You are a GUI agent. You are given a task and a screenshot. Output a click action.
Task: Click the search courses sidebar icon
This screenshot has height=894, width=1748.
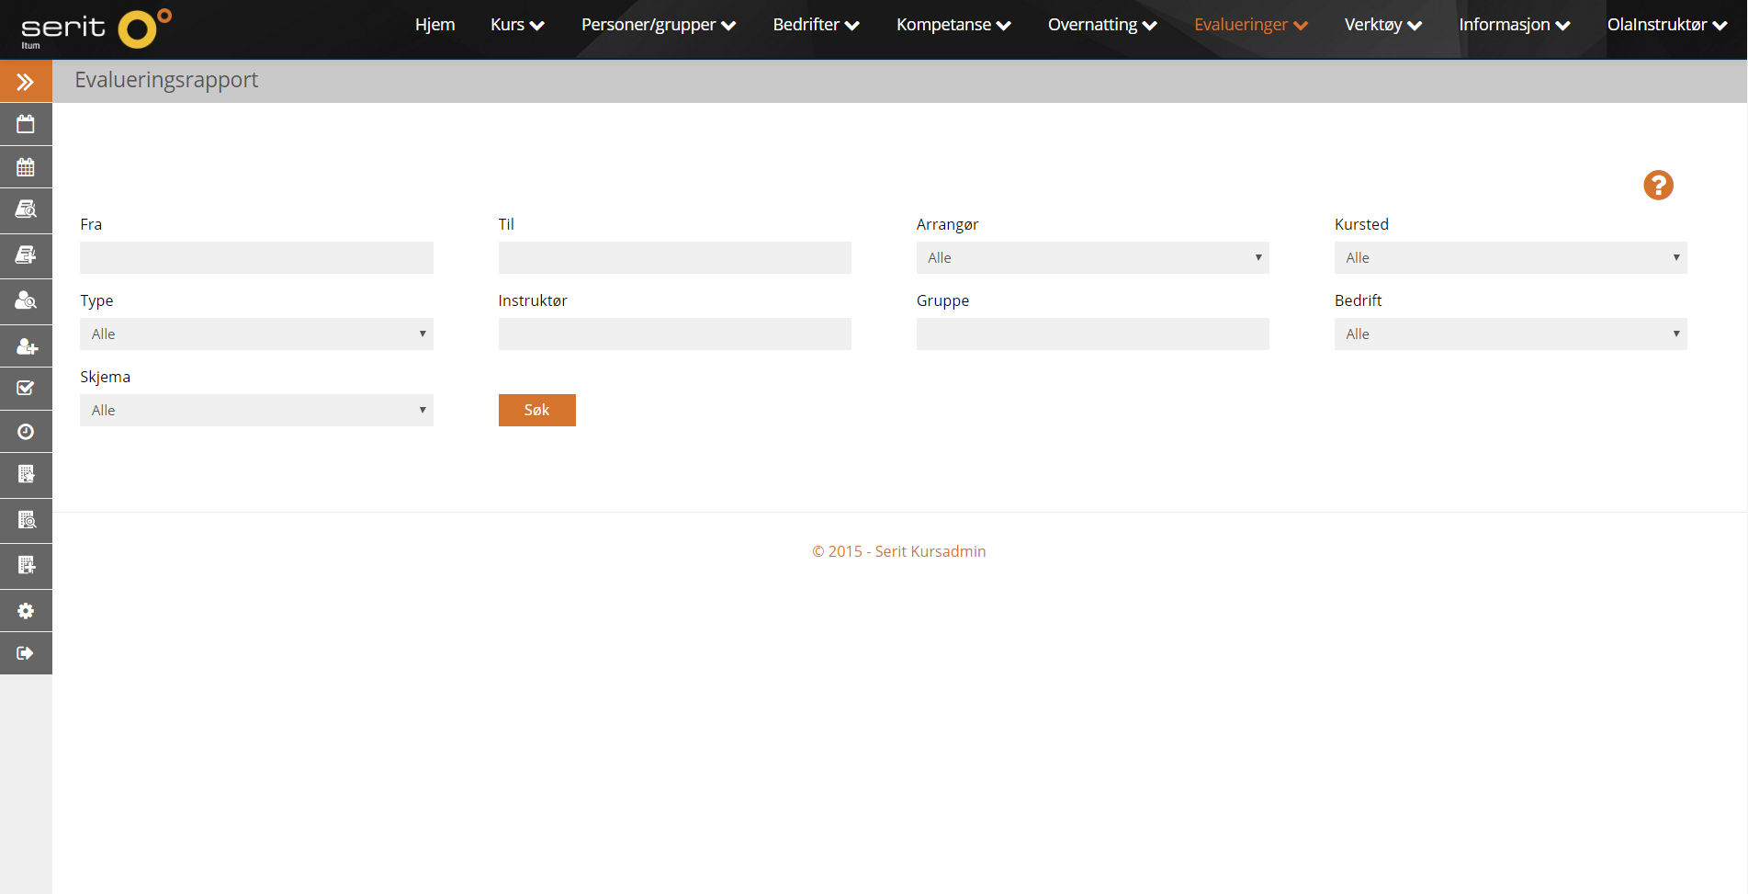pyautogui.click(x=26, y=209)
